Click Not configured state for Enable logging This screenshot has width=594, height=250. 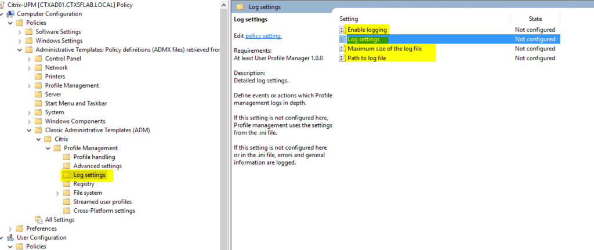pos(535,30)
